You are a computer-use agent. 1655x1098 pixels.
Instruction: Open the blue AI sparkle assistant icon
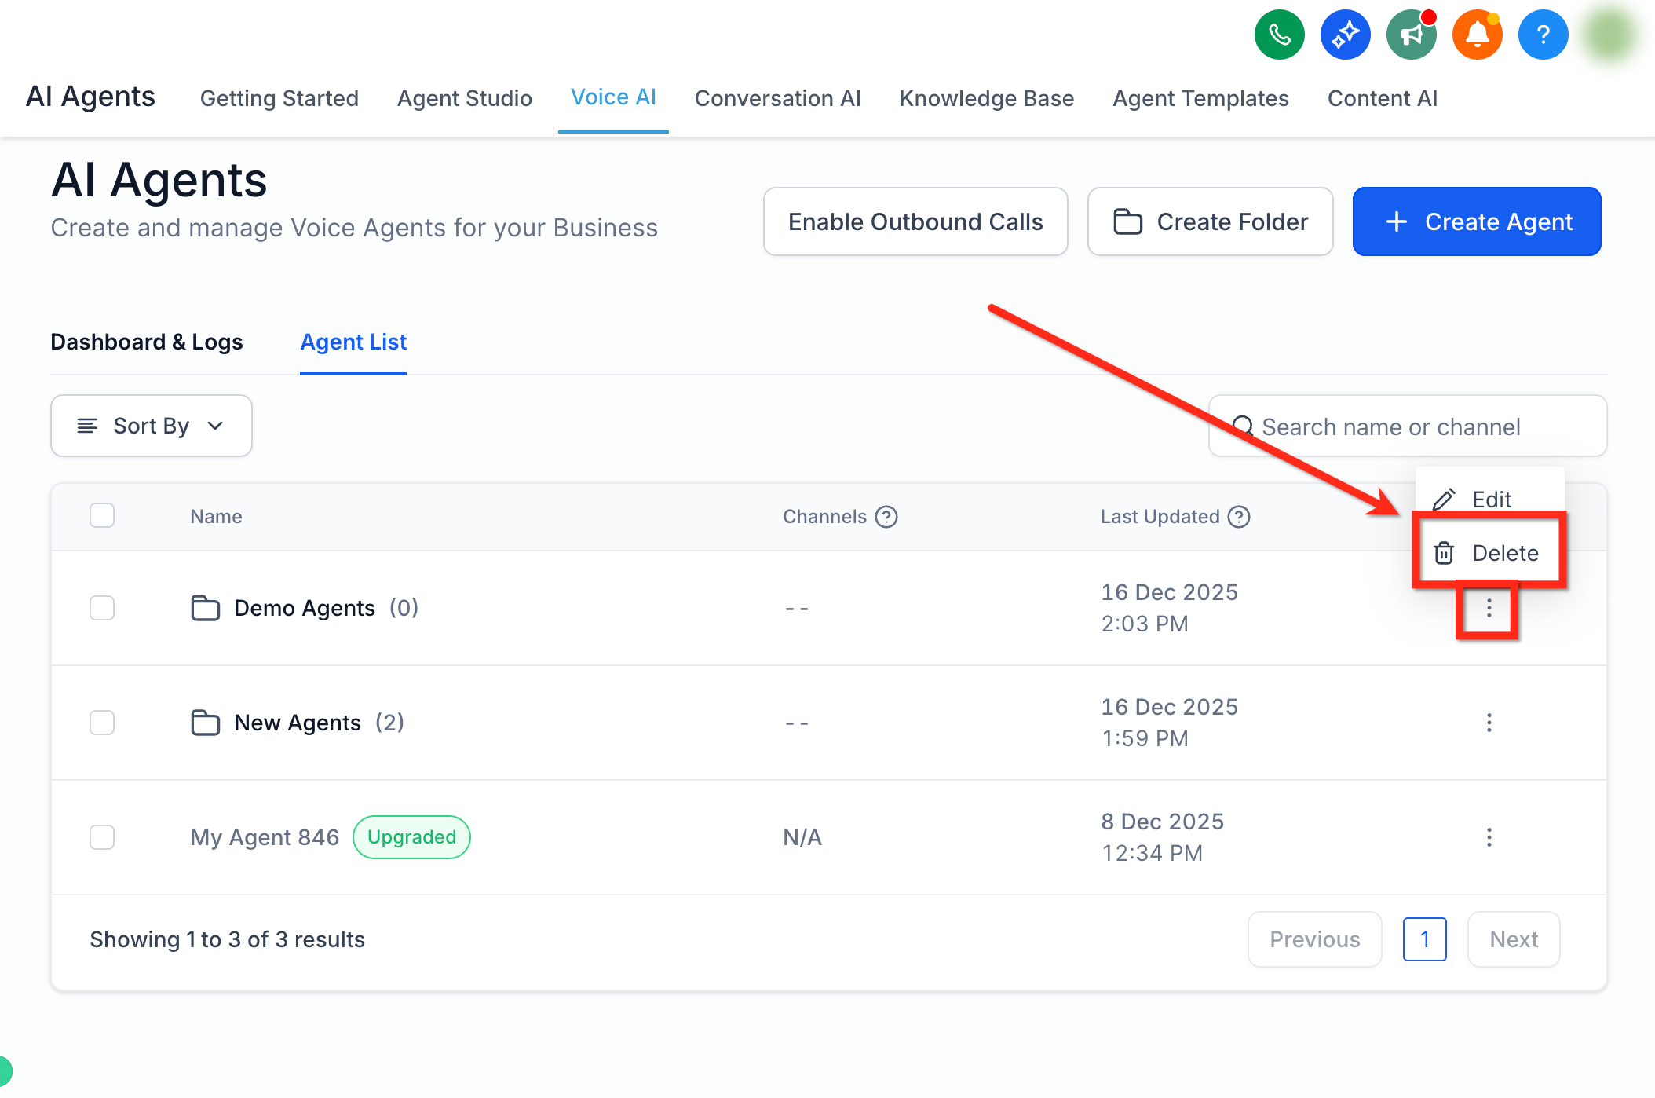coord(1346,35)
